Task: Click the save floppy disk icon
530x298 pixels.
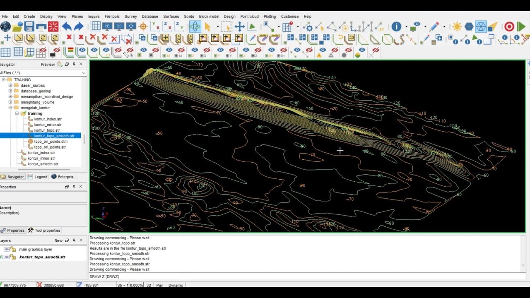Action: click(x=29, y=27)
